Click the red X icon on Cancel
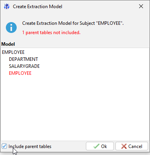 (x=124, y=146)
